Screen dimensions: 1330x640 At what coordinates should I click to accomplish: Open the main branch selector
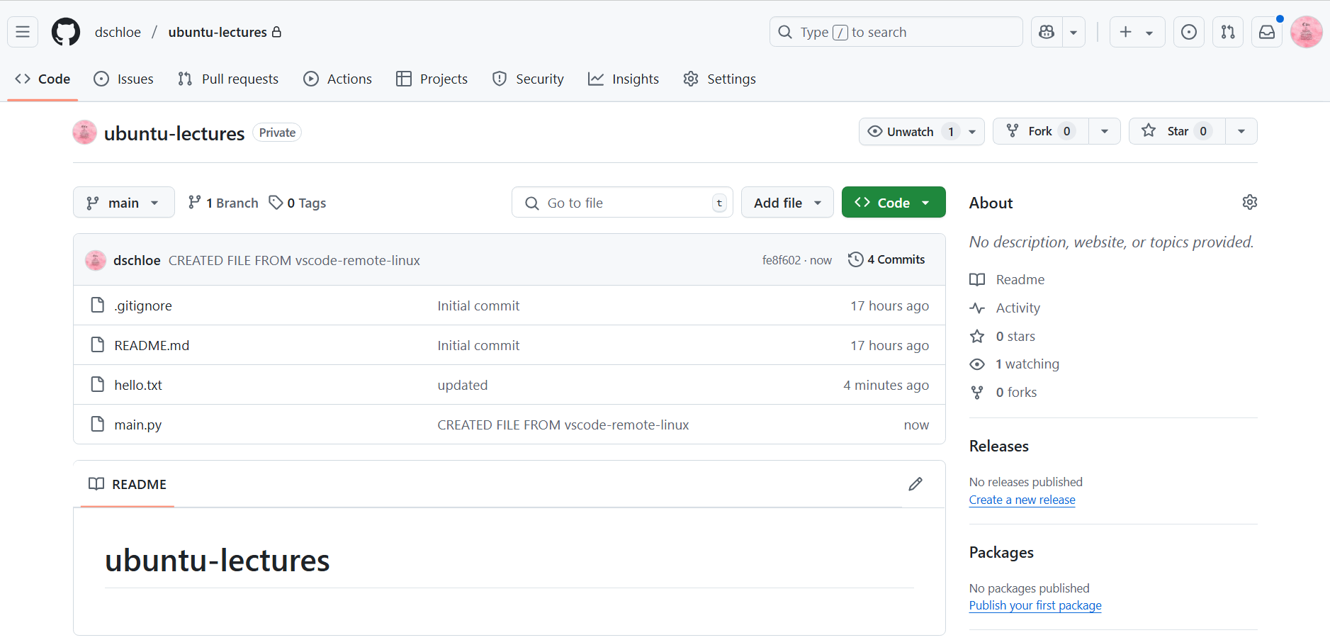point(124,203)
